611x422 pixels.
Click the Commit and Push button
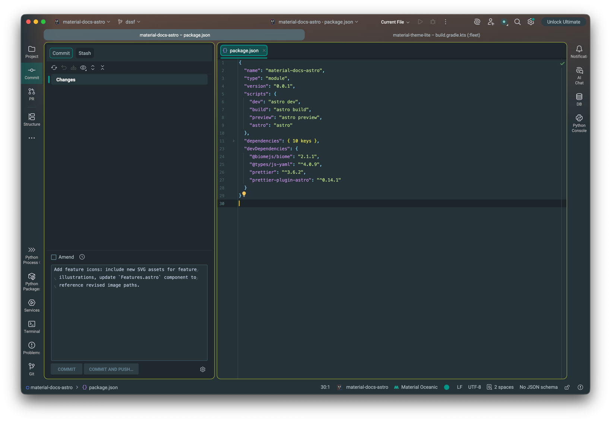[111, 369]
